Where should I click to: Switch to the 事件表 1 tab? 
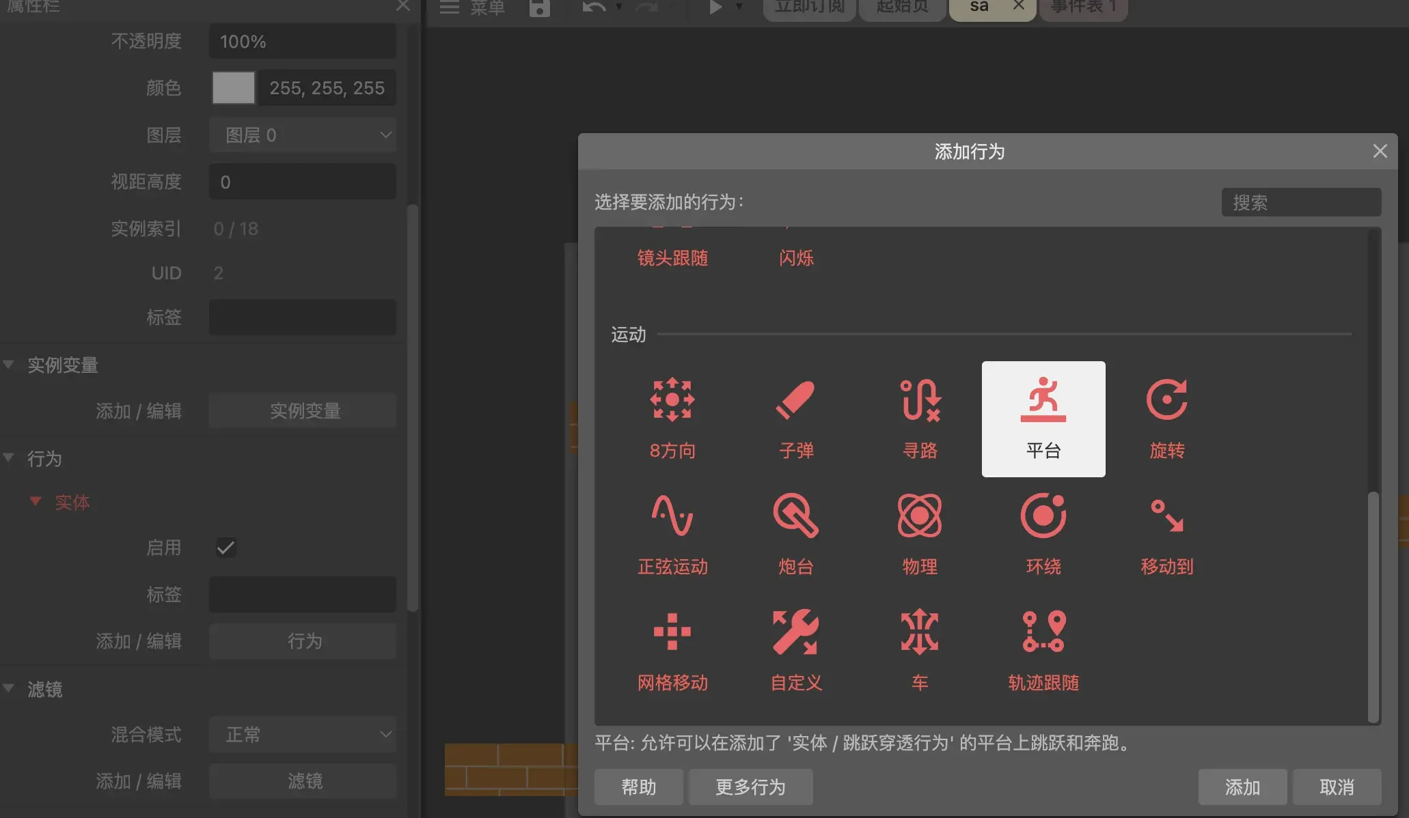pos(1083,7)
